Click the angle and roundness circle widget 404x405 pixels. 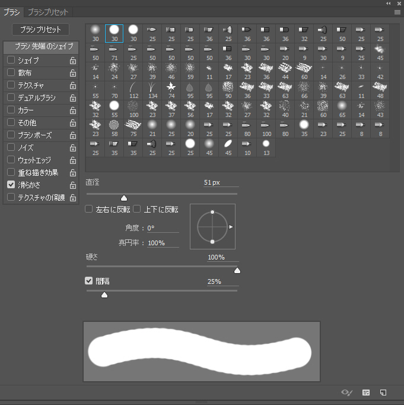click(x=212, y=226)
